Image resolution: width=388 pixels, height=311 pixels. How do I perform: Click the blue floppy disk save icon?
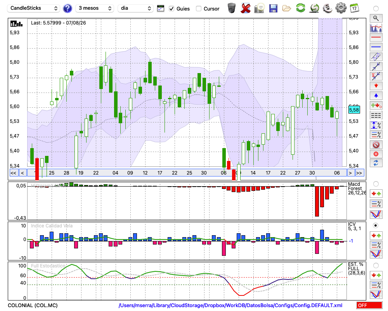coord(273,9)
